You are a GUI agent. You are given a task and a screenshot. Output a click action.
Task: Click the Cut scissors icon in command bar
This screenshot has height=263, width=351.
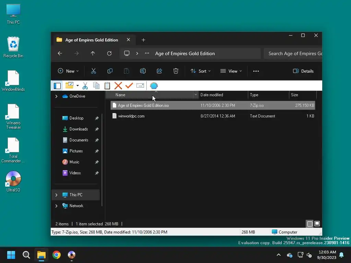coord(94,71)
